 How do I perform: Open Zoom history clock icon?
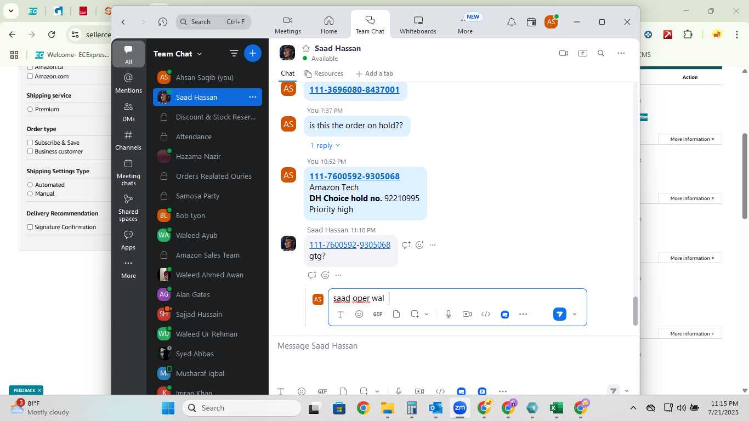[x=163, y=22]
